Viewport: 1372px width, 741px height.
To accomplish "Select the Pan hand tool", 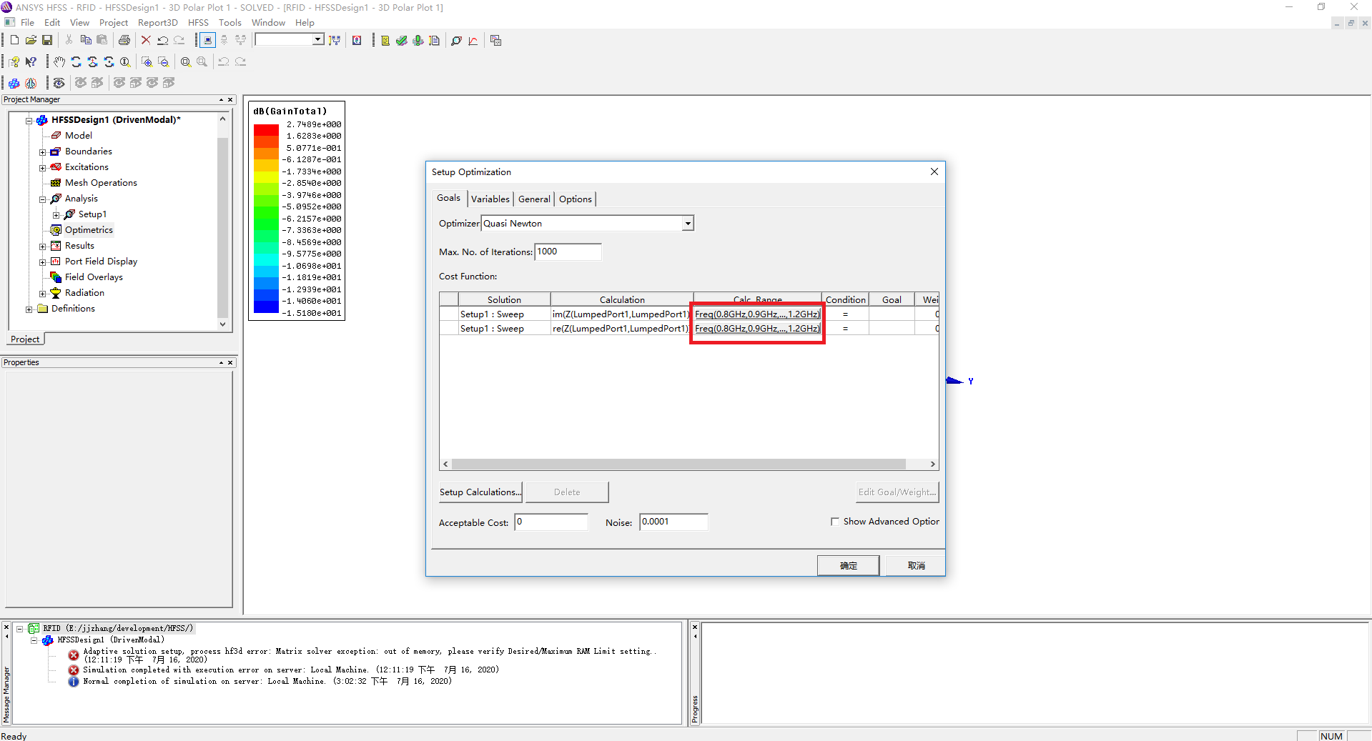I will coord(59,62).
